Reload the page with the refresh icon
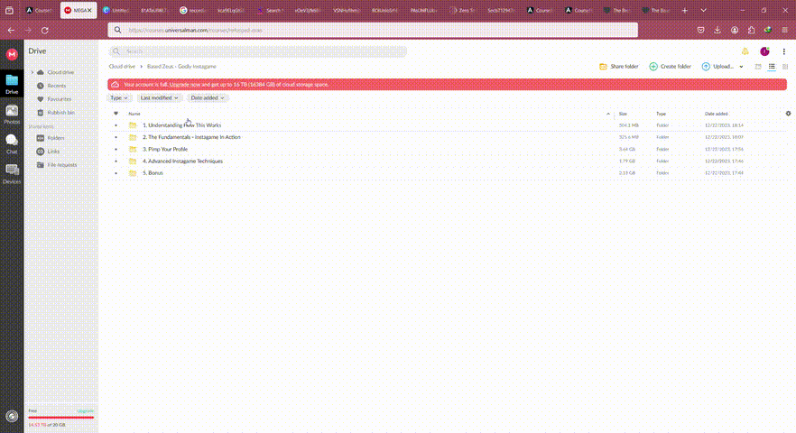The width and height of the screenshot is (796, 433). 45,31
